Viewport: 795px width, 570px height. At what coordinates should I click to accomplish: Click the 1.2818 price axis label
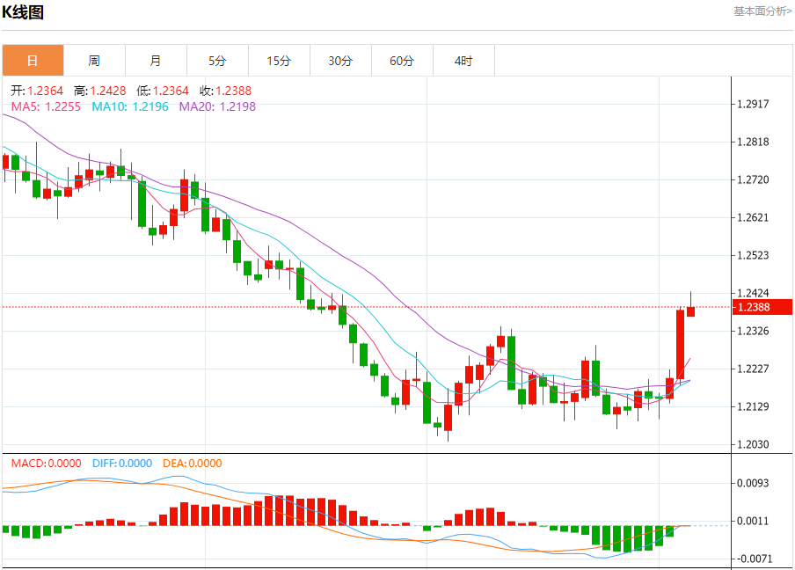click(x=753, y=142)
